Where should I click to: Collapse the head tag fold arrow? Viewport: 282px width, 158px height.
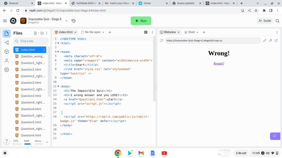coord(58,52)
